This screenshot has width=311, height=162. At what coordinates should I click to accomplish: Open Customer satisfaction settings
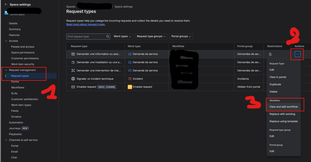tap(25, 99)
